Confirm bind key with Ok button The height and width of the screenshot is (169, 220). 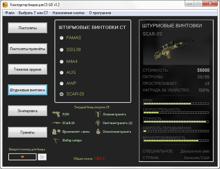coord(42,157)
